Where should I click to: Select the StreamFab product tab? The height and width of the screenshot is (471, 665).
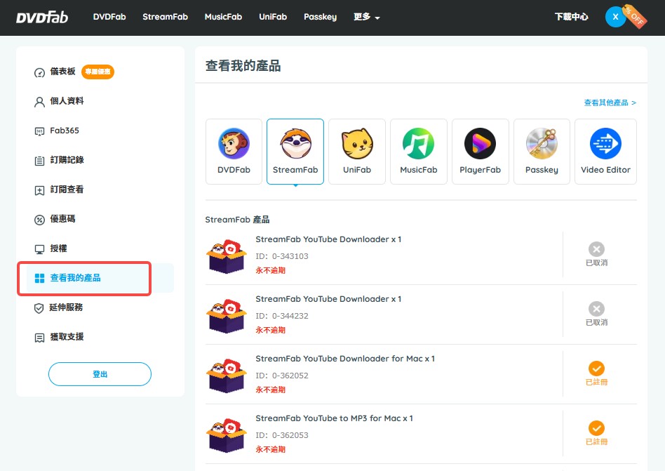pyautogui.click(x=295, y=152)
